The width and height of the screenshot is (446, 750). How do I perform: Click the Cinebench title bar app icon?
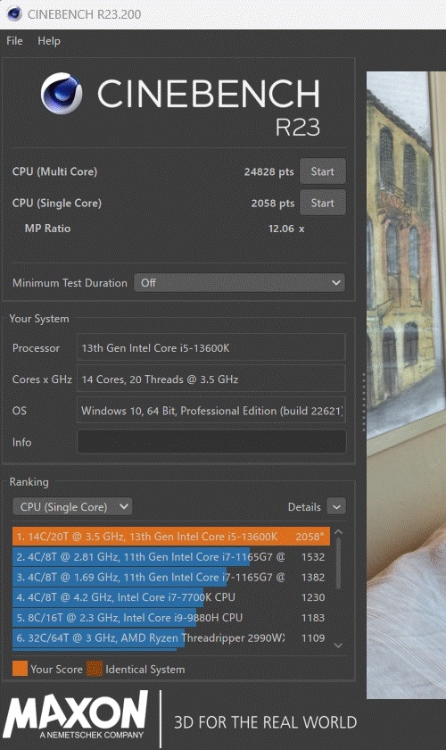pyautogui.click(x=14, y=14)
